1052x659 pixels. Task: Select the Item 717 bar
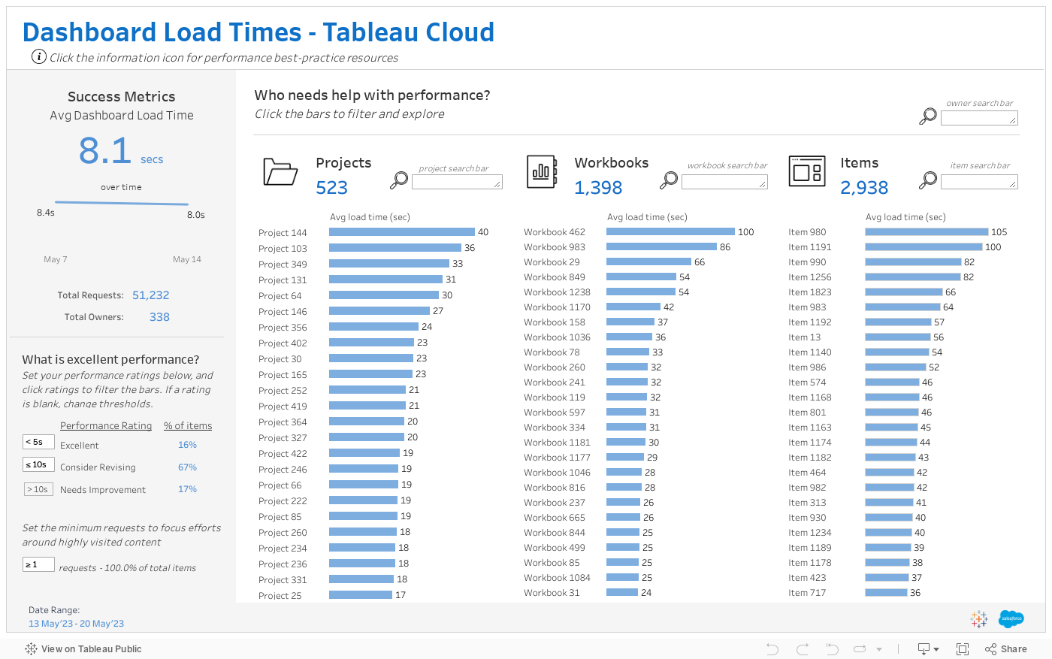(887, 592)
